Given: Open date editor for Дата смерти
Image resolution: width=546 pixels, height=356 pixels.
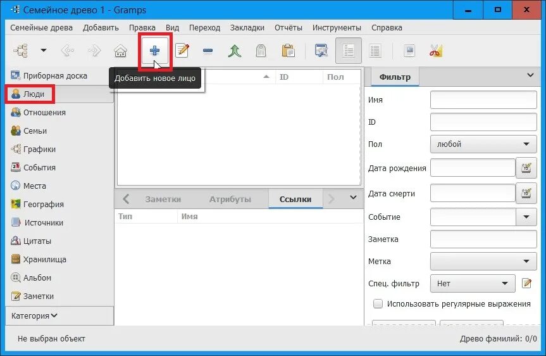Looking at the screenshot, I should click(526, 193).
